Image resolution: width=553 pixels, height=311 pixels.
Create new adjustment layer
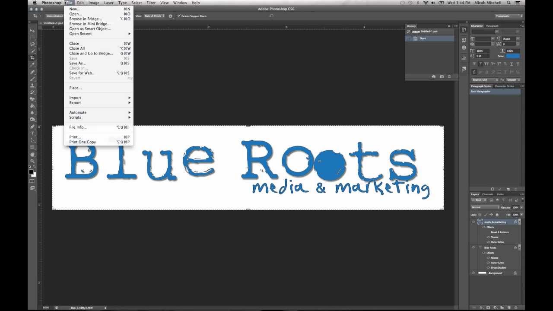coord(495,308)
